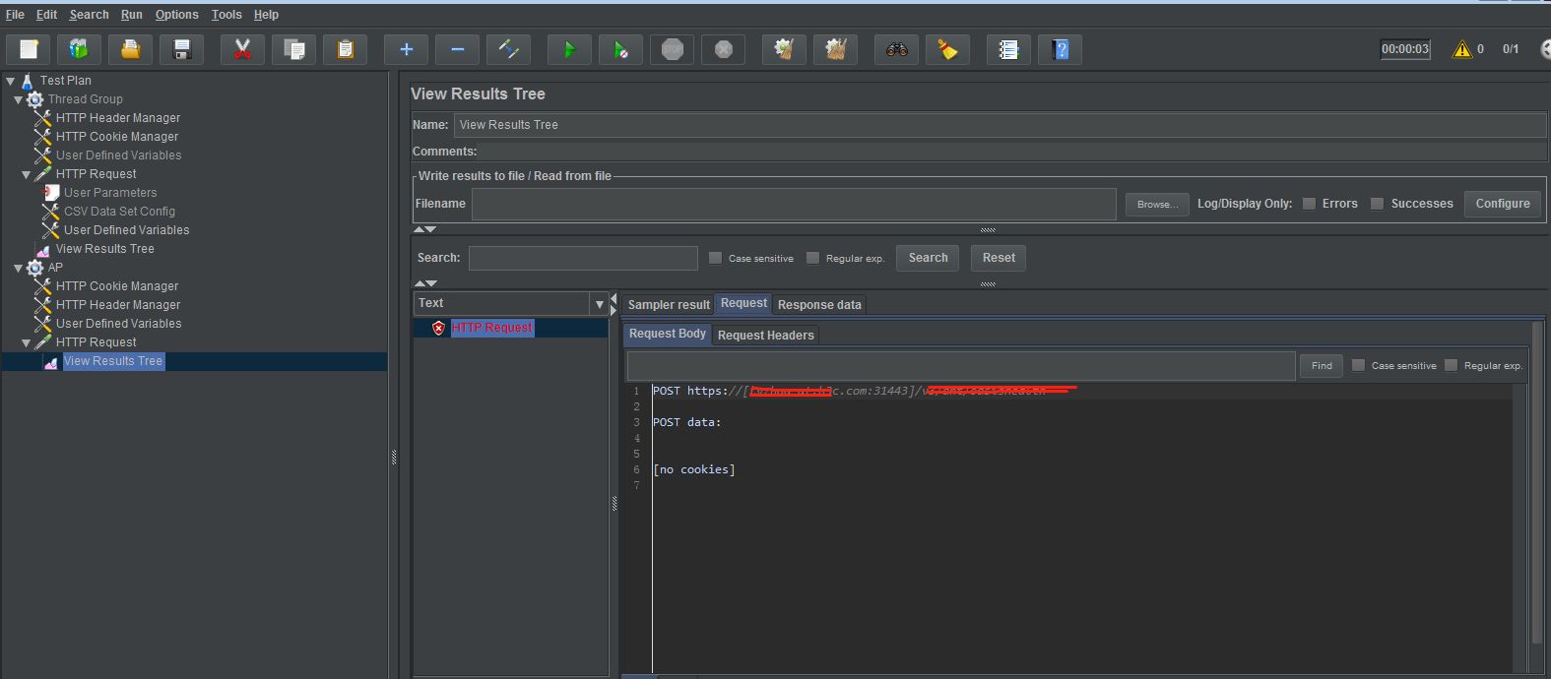Image resolution: width=1551 pixels, height=679 pixels.
Task: Collapse the Test Plan tree node
Action: click(x=11, y=82)
